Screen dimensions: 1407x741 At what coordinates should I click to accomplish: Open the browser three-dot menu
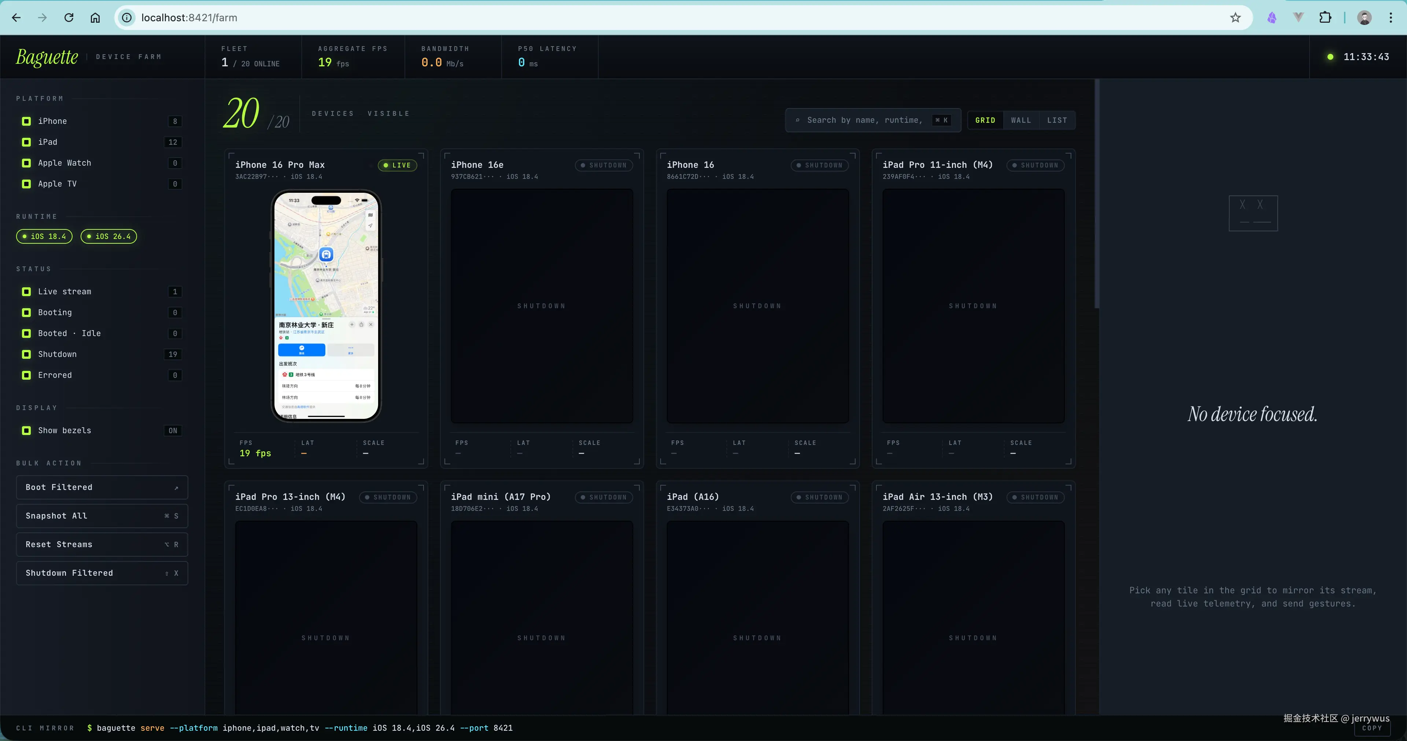pos(1391,18)
